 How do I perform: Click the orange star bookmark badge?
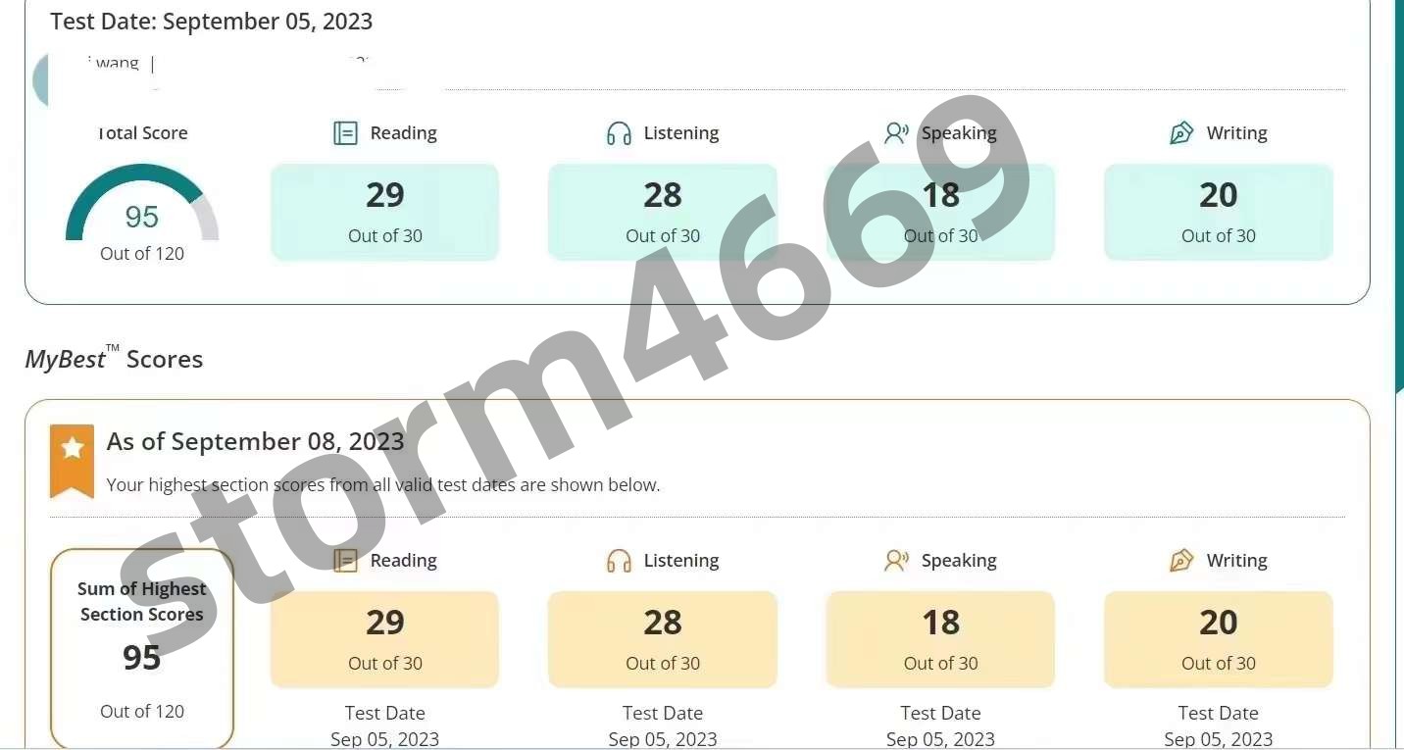(72, 461)
